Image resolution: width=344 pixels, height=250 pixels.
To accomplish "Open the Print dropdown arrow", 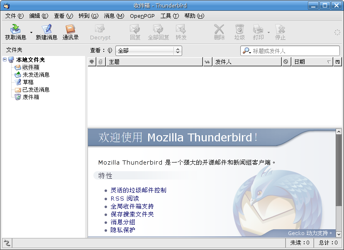I will (x=268, y=32).
